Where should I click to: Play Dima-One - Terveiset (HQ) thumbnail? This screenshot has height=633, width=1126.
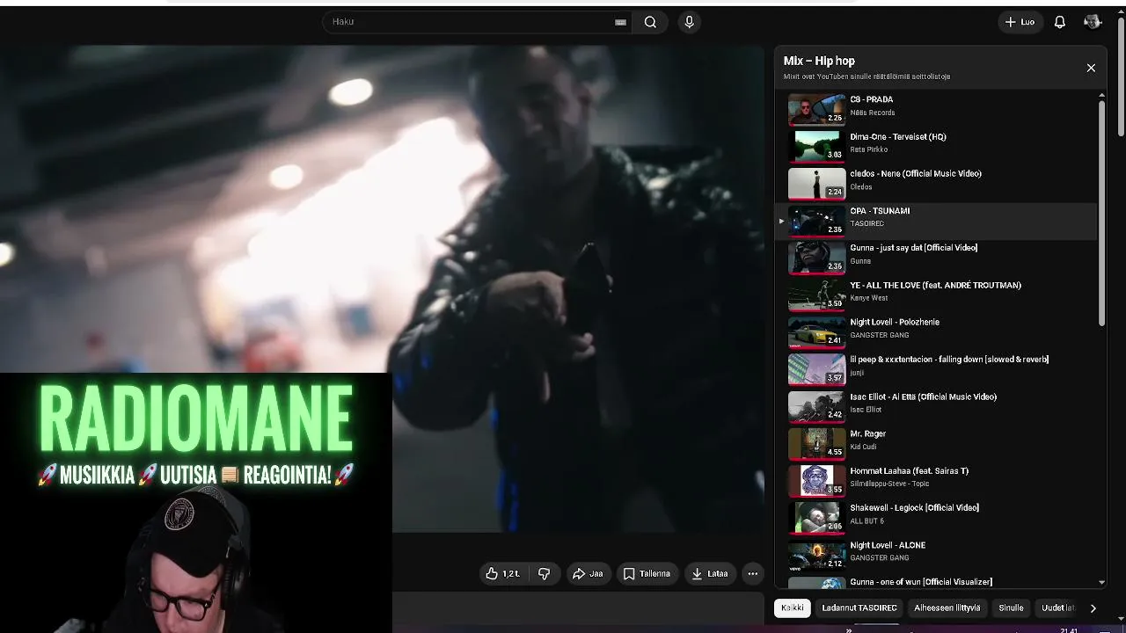pos(816,146)
